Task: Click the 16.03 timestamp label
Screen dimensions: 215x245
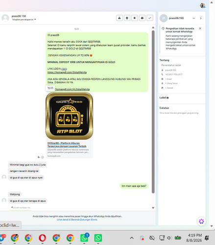Action: point(50,88)
